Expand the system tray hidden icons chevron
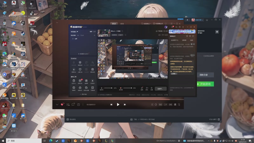The height and width of the screenshot is (143, 254). (x=209, y=141)
